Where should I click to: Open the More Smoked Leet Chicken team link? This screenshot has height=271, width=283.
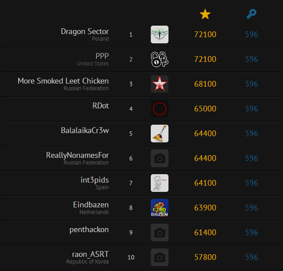pyautogui.click(x=63, y=81)
